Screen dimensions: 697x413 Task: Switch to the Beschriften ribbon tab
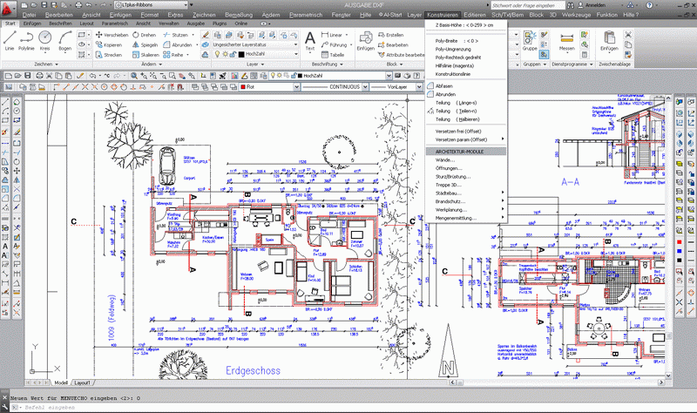click(60, 24)
